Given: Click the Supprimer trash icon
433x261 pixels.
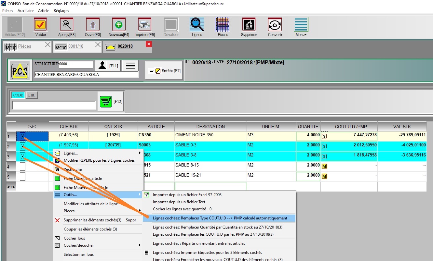Looking at the screenshot, I should click(249, 25).
